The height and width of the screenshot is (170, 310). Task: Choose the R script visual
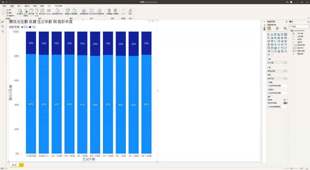[279, 48]
